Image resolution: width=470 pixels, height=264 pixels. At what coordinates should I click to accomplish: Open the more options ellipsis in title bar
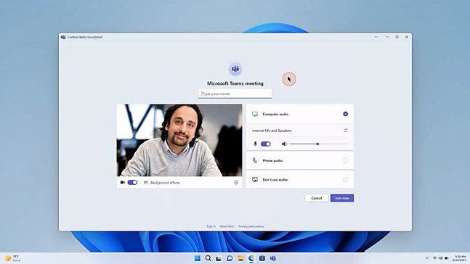pyautogui.click(x=376, y=37)
